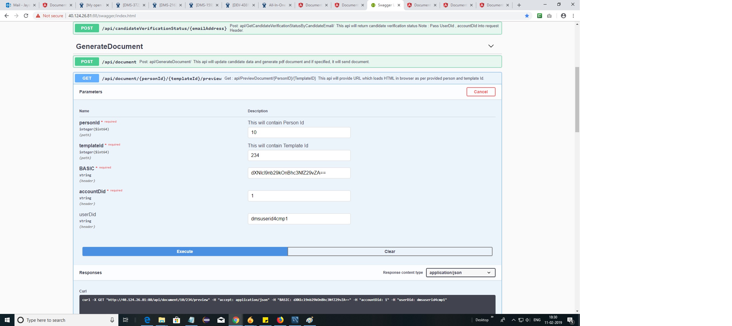Open Response content type dropdown
The height and width of the screenshot is (326, 732).
pos(460,273)
